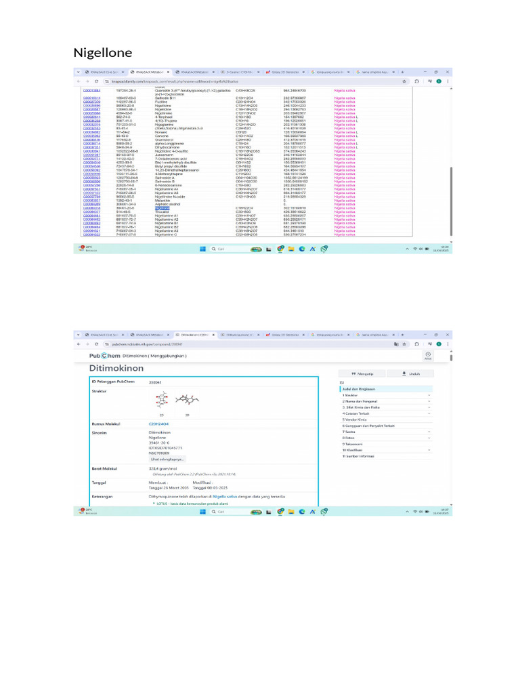Image resolution: width=520 pixels, height=694 pixels.
Task: Click the Lihat selengkapnya synonyms button
Action: point(167,460)
